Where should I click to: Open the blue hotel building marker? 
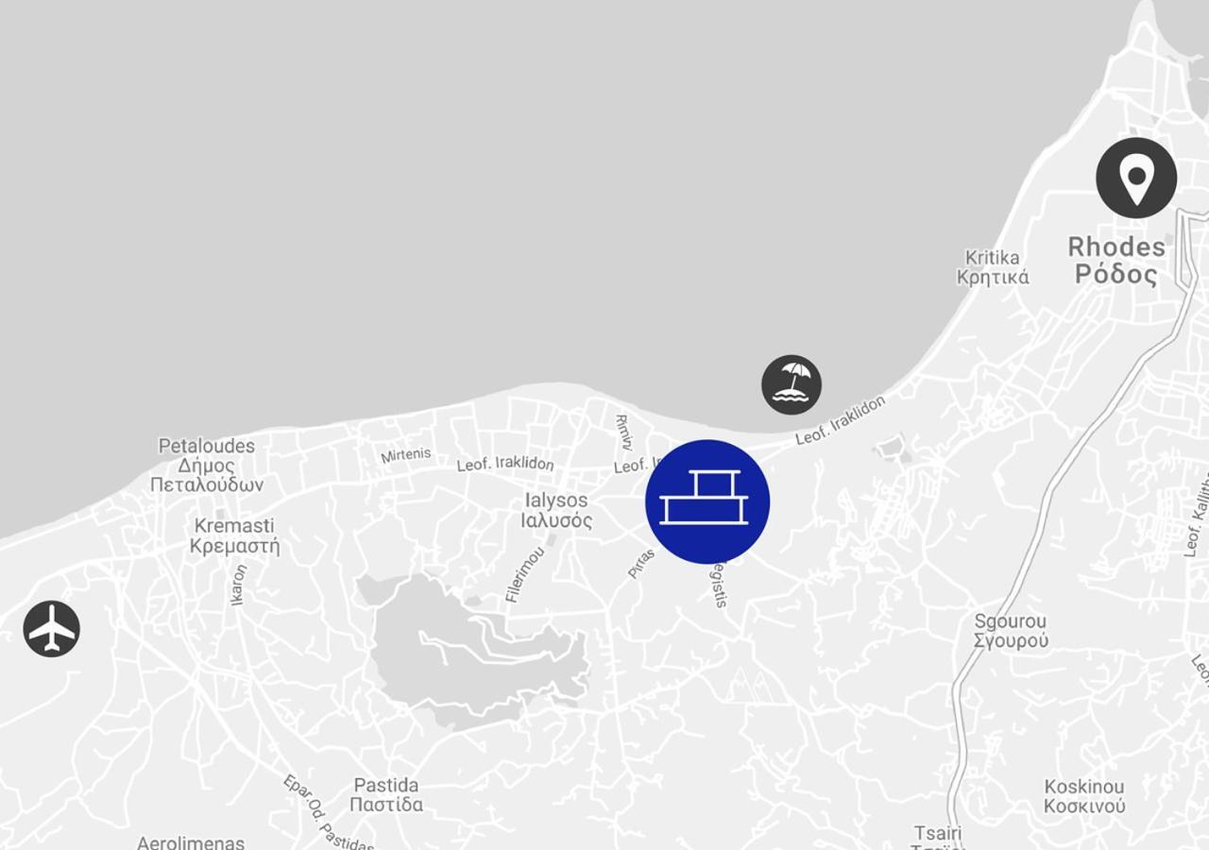pyautogui.click(x=707, y=501)
